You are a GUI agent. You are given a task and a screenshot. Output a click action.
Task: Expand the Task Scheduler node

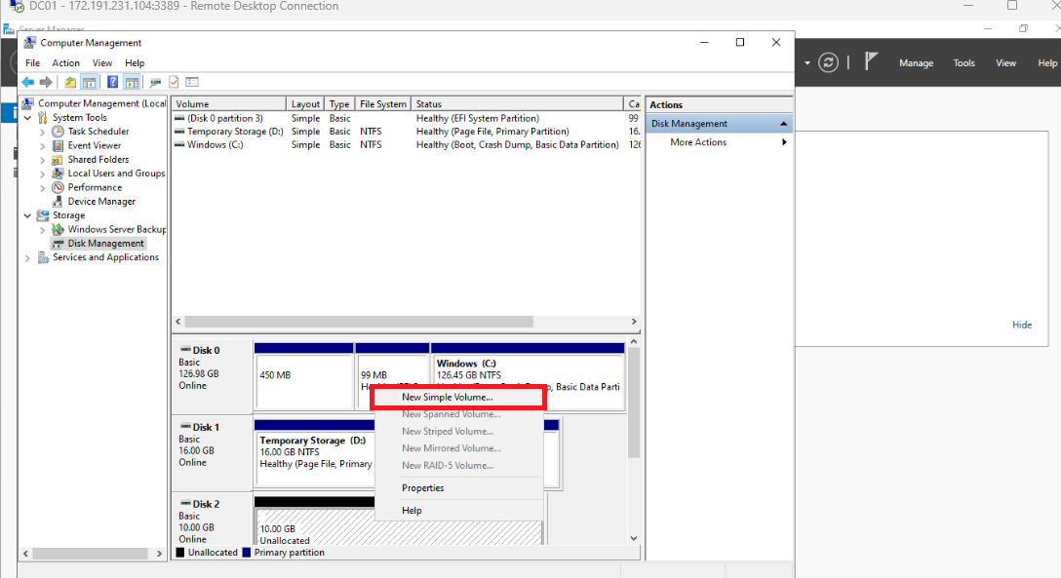click(43, 132)
